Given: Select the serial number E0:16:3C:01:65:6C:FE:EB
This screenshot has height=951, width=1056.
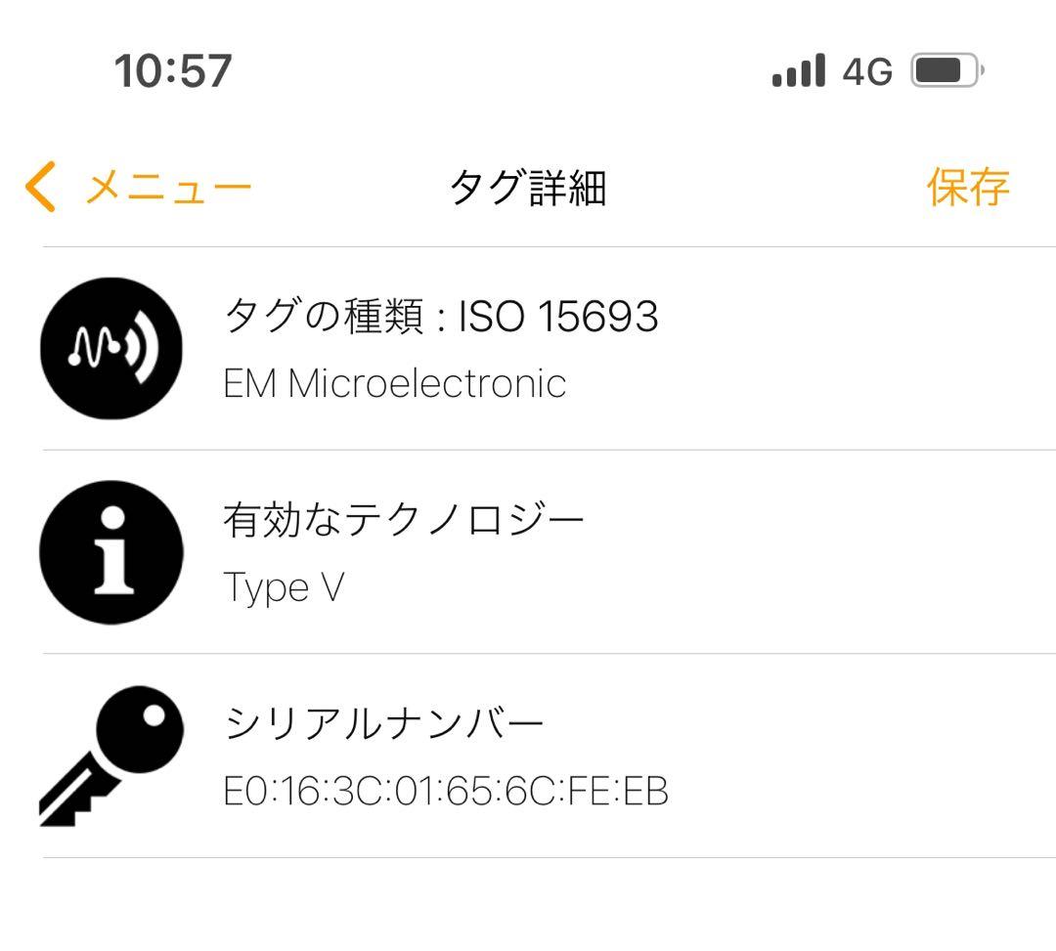Looking at the screenshot, I should click(x=446, y=794).
